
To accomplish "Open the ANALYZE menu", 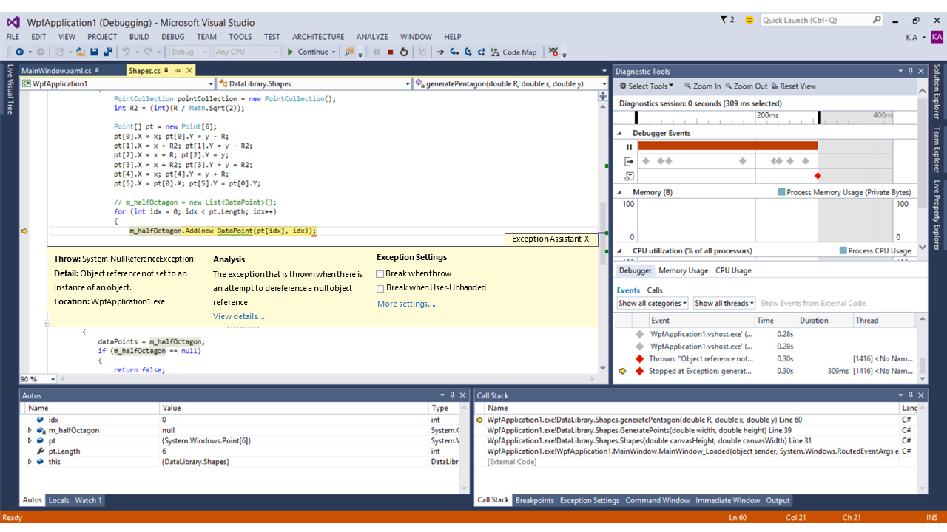I will tap(372, 37).
